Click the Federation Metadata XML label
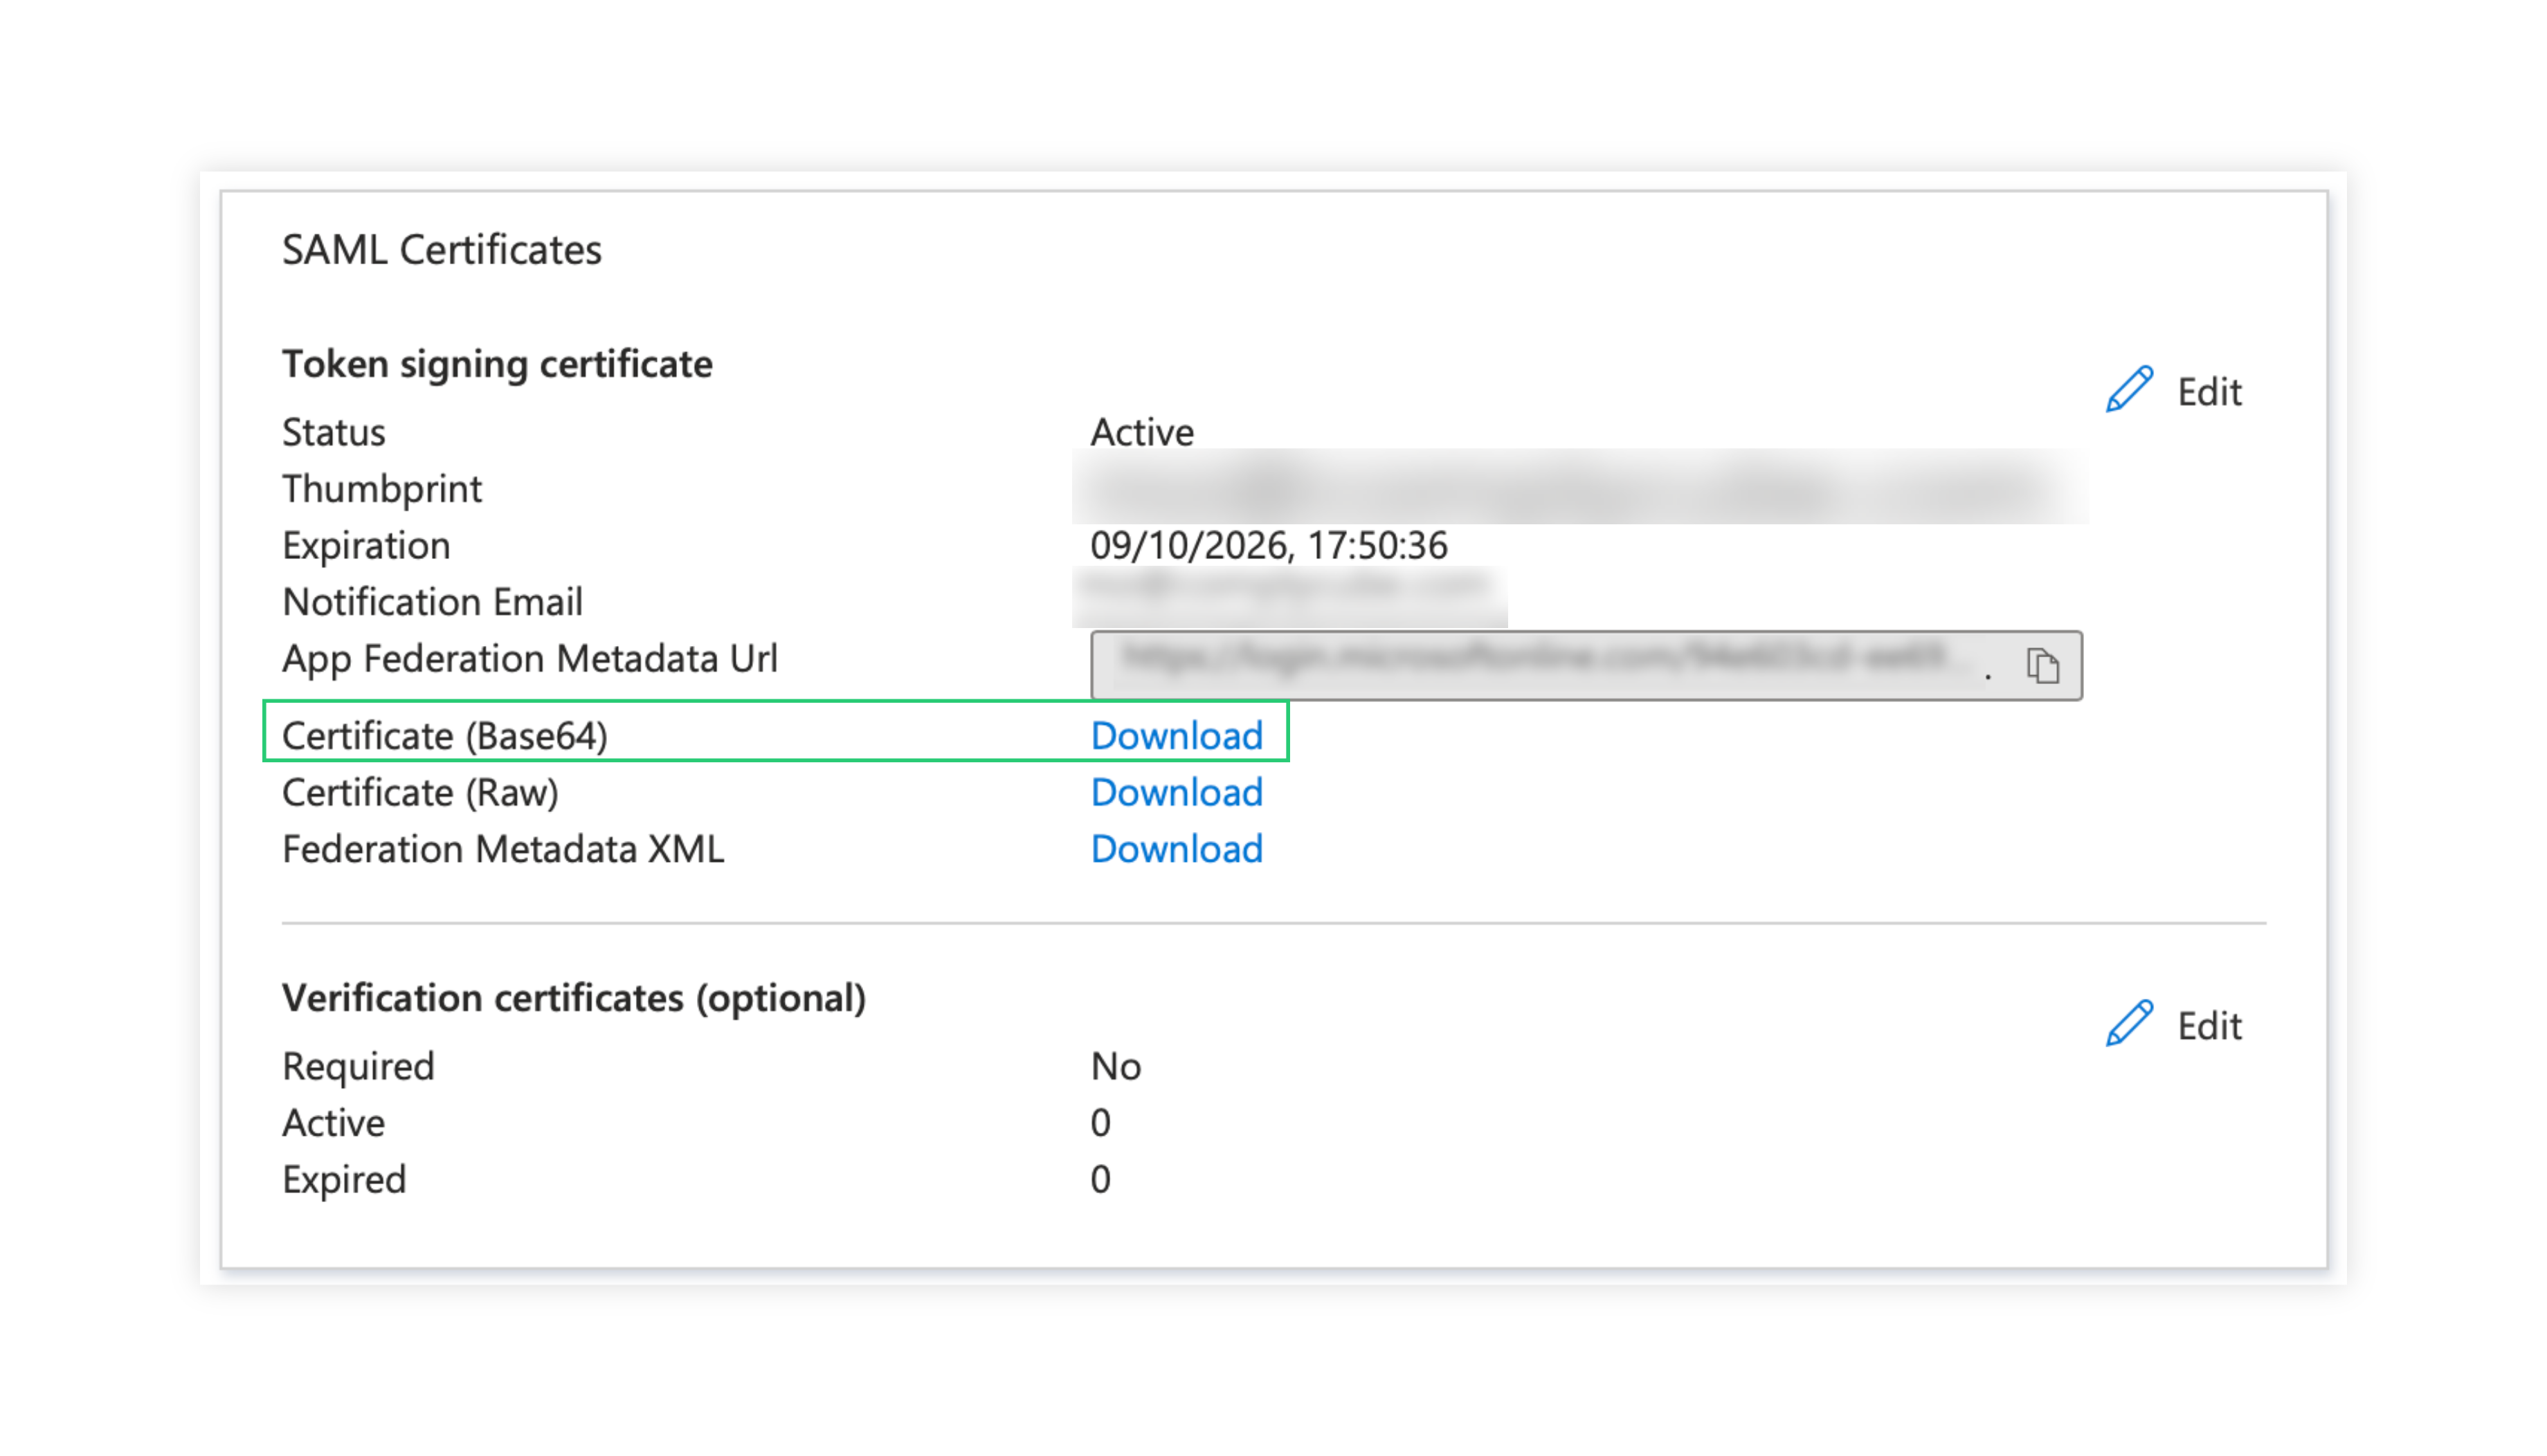This screenshot has height=1456, width=2547. point(502,849)
